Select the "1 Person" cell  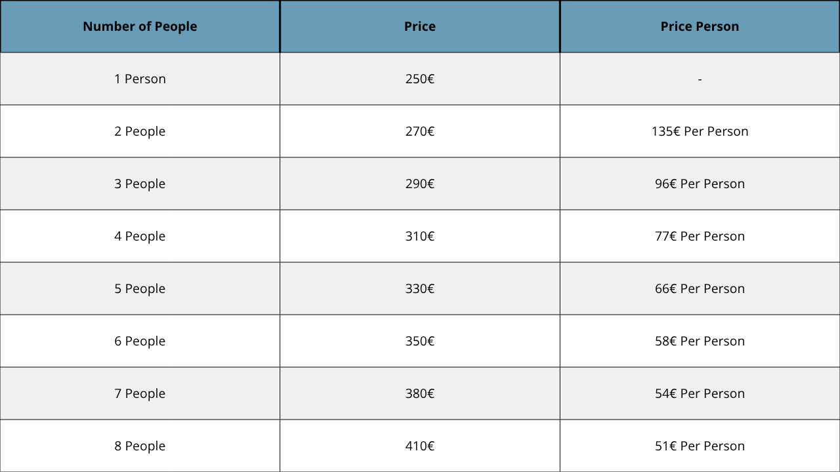pyautogui.click(x=140, y=79)
